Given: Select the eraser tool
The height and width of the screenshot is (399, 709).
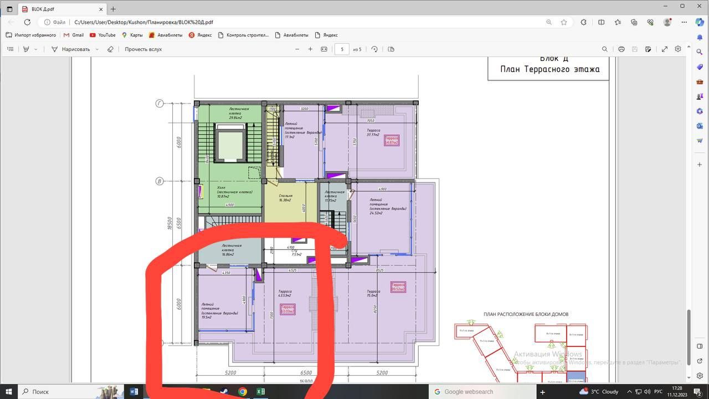Looking at the screenshot, I should (x=110, y=49).
